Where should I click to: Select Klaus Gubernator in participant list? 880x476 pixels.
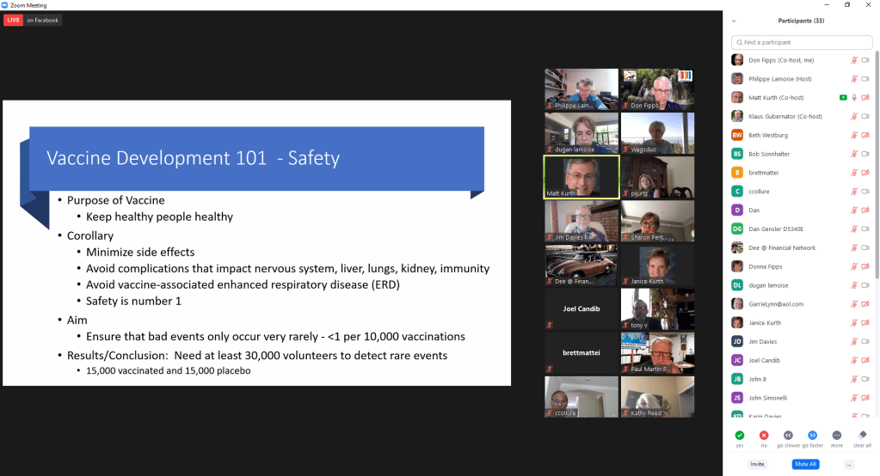coord(782,116)
